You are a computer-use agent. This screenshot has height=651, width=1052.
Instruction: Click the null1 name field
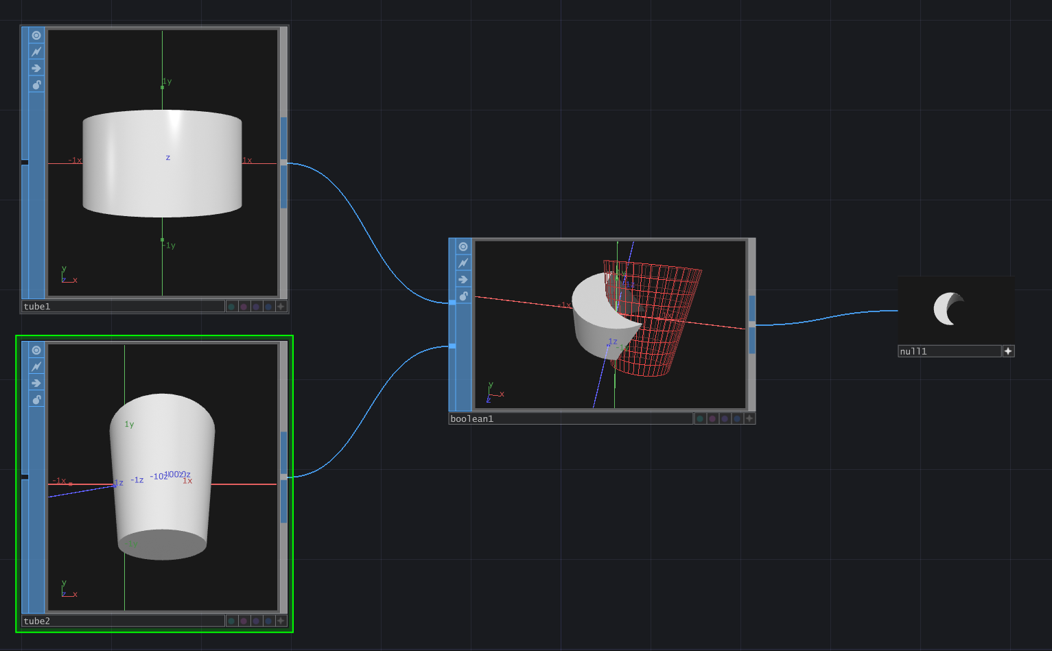pyautogui.click(x=949, y=351)
